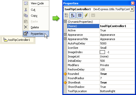Select the IconSize value Small
This screenshot has height=95, width=136.
coord(103,48)
